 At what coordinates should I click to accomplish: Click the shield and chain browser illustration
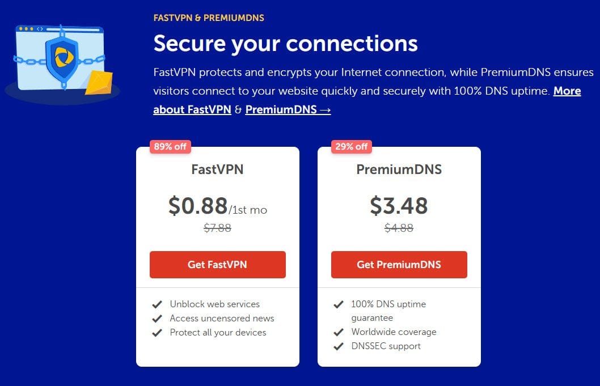[62, 62]
